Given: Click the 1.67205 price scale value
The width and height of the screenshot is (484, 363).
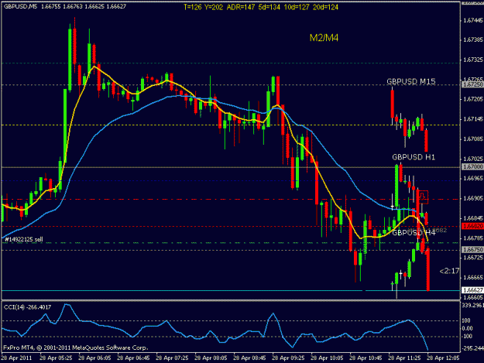Looking at the screenshot, I should [x=473, y=99].
